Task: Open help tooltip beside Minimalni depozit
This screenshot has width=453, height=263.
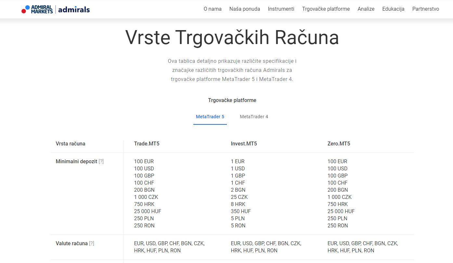Action: tap(101, 161)
